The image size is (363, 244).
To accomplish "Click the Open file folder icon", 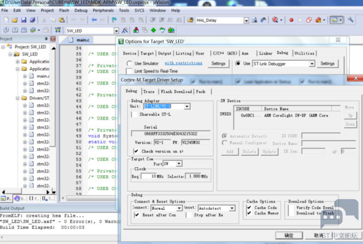I will coord(15,20).
